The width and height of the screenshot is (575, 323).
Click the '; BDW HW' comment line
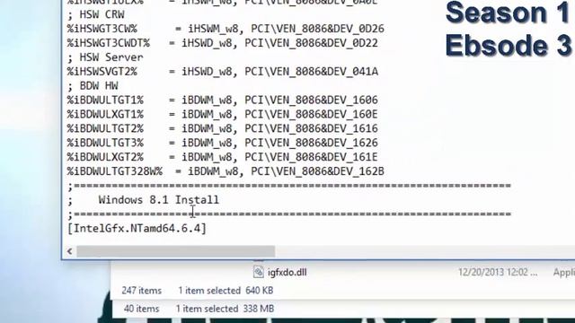pyautogui.click(x=93, y=86)
